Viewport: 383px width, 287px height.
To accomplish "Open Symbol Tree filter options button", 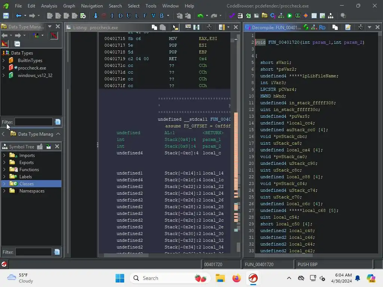I will 57,252.
